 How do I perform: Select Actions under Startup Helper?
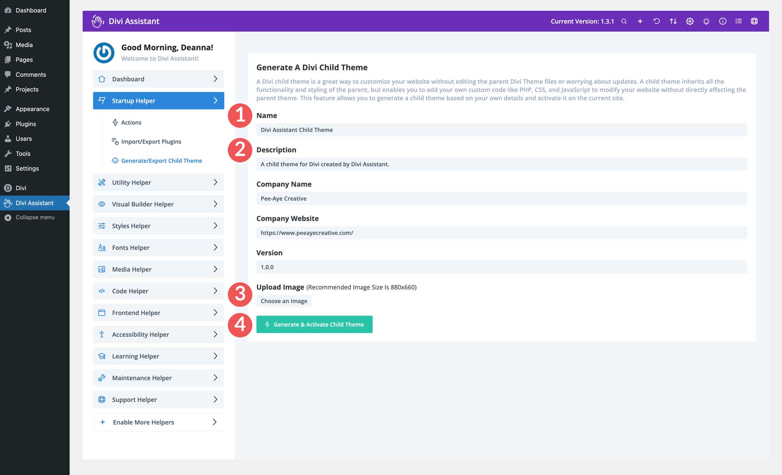click(131, 122)
